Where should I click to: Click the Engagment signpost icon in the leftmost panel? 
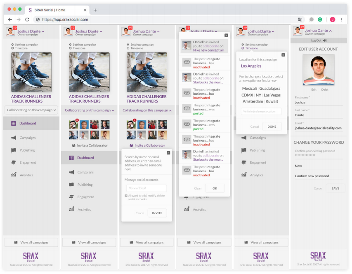pyautogui.click(x=14, y=162)
